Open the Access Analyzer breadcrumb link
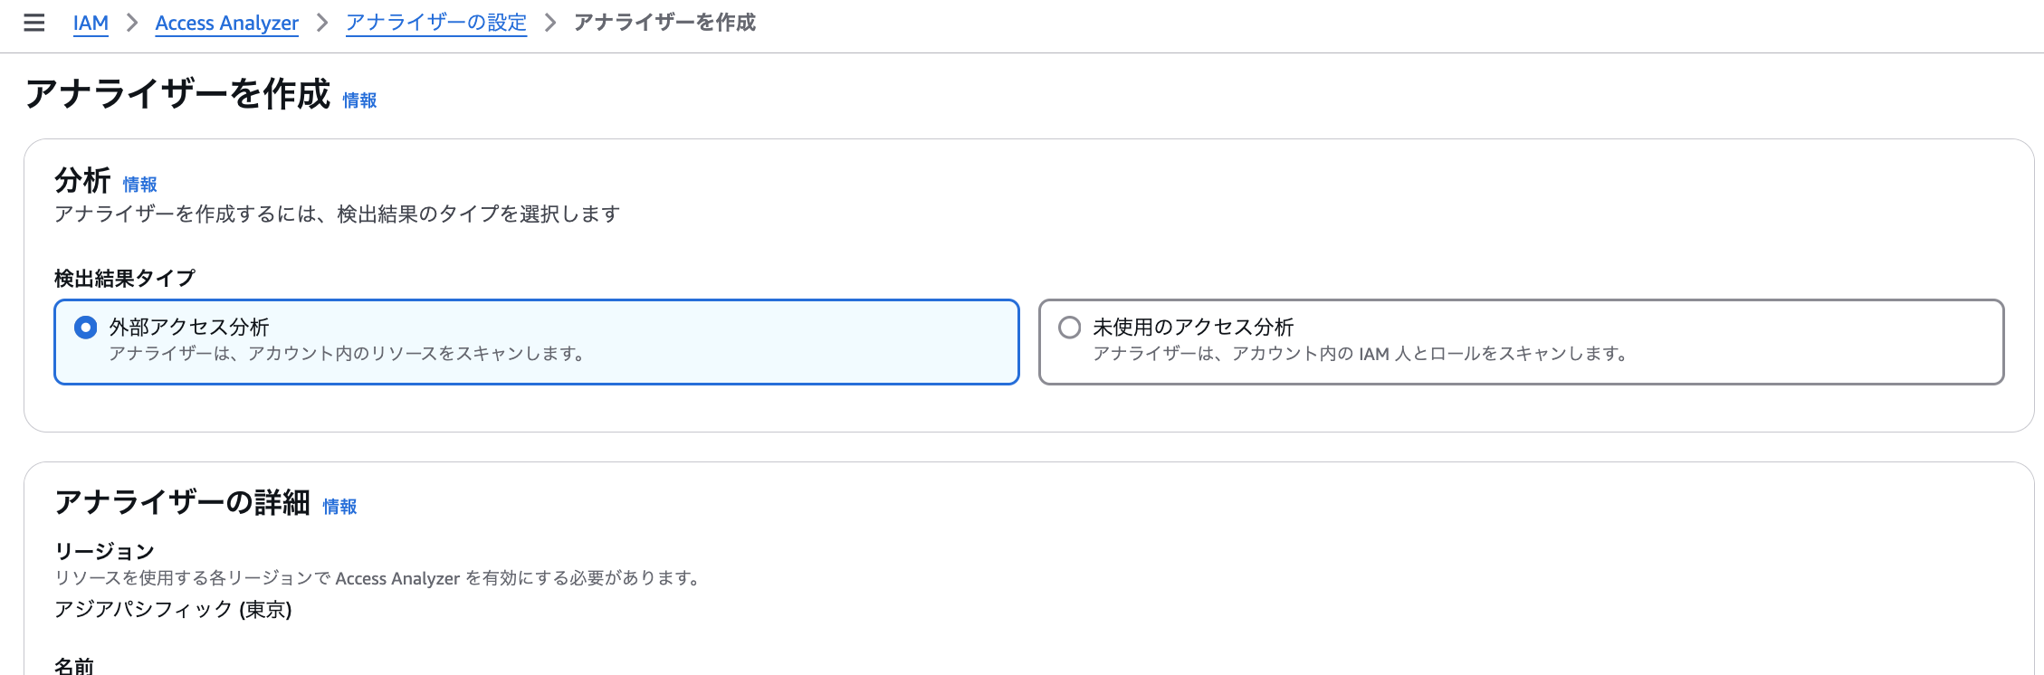The width and height of the screenshot is (2044, 675). click(x=226, y=23)
